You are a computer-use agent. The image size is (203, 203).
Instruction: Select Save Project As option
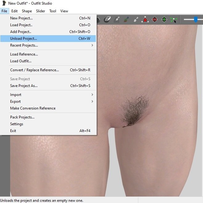pyautogui.click(x=24, y=86)
